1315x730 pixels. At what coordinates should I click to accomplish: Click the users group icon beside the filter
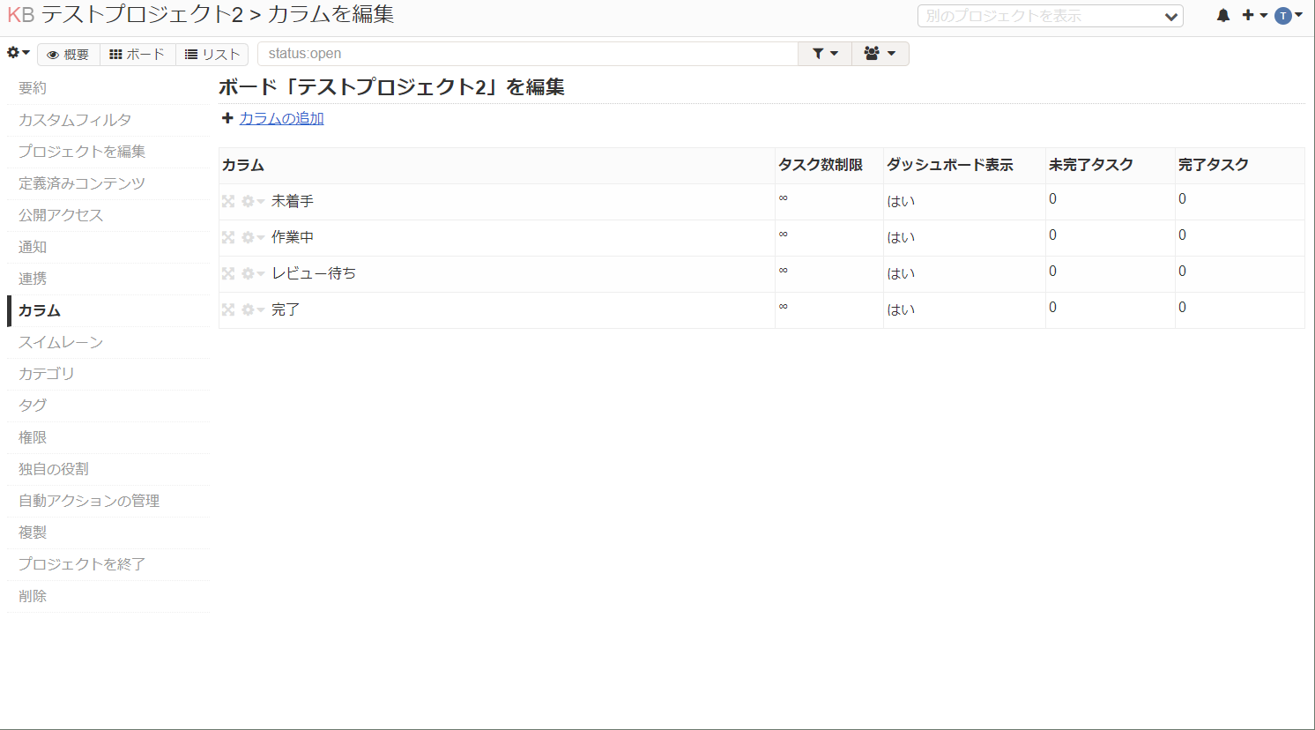coord(873,54)
